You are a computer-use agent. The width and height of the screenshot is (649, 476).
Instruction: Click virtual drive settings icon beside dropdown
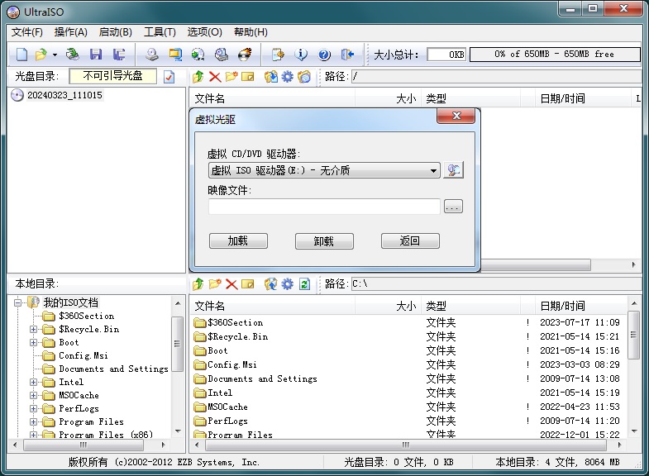pyautogui.click(x=453, y=170)
